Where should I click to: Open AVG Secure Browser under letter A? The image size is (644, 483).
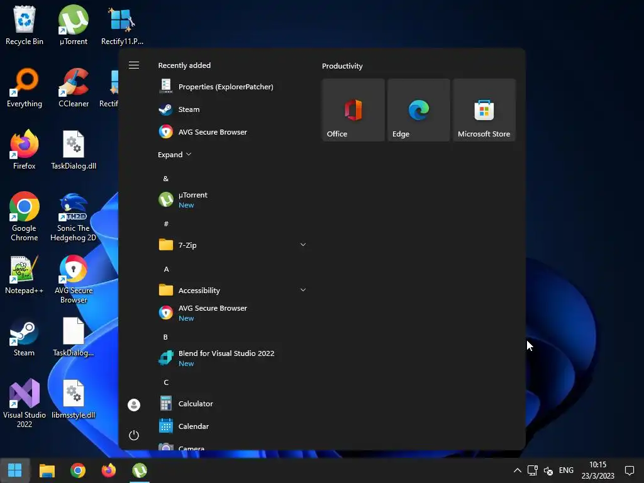(x=233, y=313)
